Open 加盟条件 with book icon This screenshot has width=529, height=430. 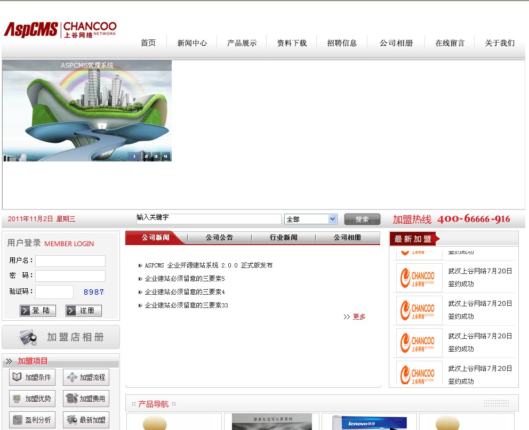(32, 377)
